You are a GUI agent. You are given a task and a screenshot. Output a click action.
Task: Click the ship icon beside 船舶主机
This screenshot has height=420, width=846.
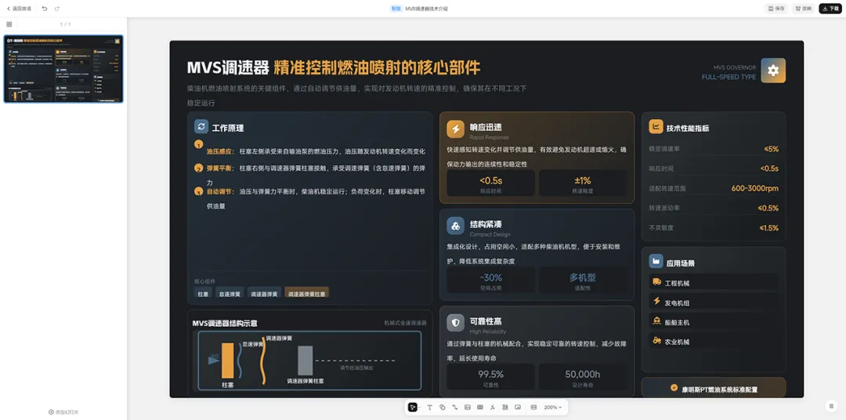tap(656, 320)
